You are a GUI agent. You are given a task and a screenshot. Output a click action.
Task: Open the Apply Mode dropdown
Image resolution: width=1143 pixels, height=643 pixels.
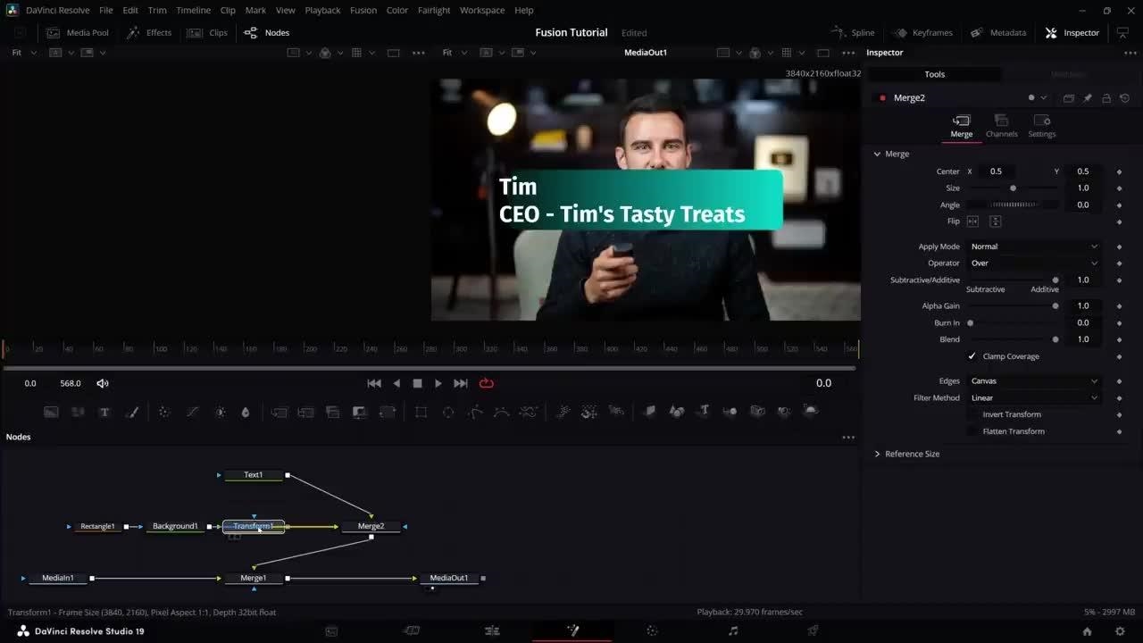(x=1034, y=246)
